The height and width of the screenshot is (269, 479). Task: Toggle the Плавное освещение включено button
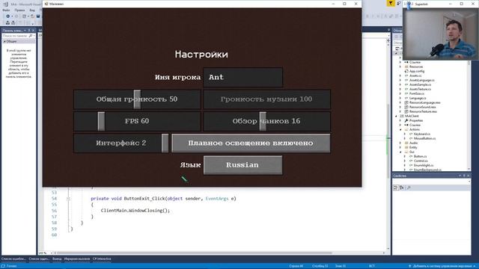click(x=251, y=143)
